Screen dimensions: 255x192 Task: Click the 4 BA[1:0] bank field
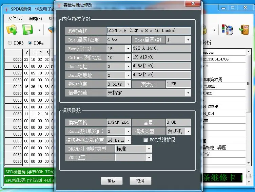point(161,66)
